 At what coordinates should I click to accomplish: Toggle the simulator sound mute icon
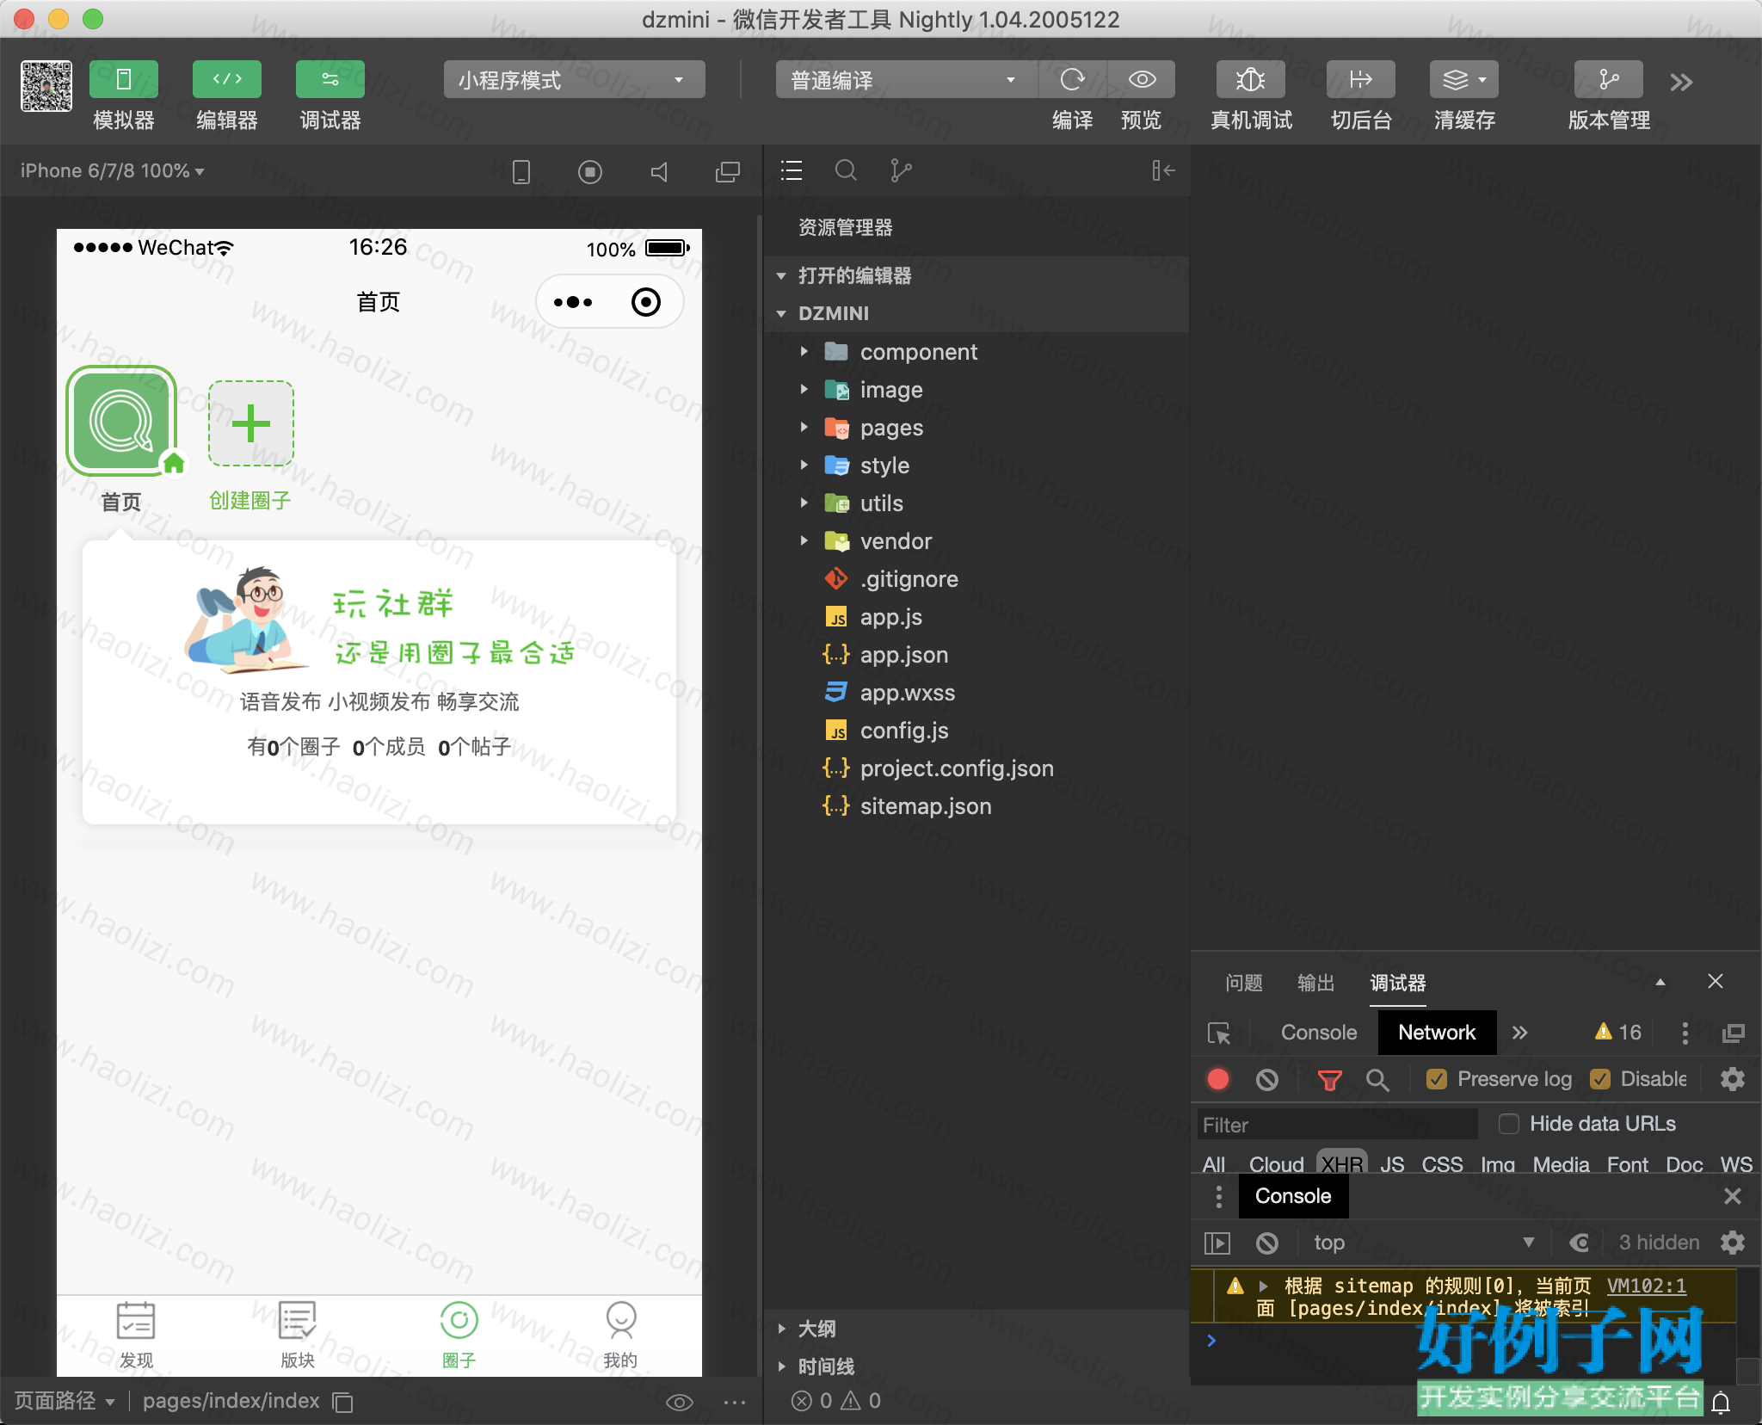659,172
